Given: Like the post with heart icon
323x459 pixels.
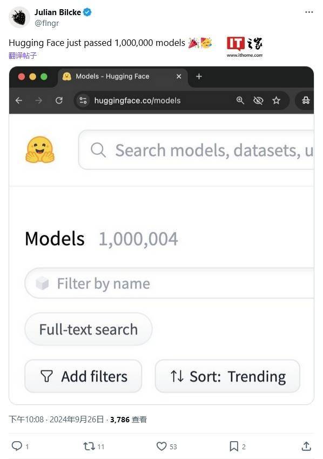Looking at the screenshot, I should point(161,446).
